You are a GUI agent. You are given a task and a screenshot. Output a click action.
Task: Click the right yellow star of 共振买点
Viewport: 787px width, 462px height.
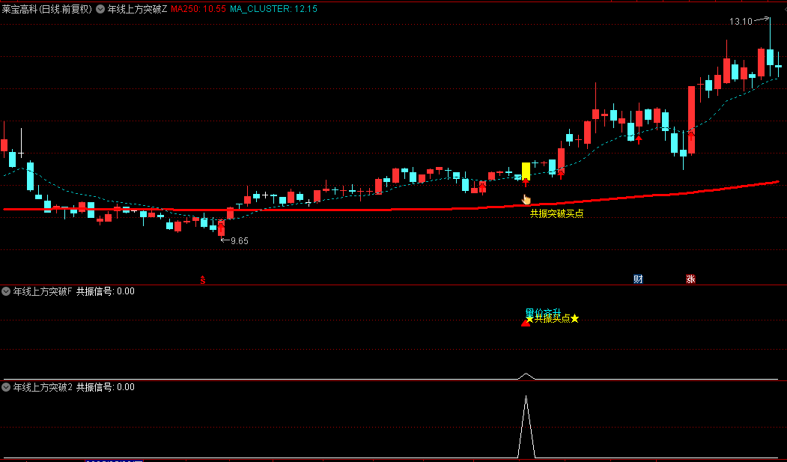pyautogui.click(x=574, y=318)
